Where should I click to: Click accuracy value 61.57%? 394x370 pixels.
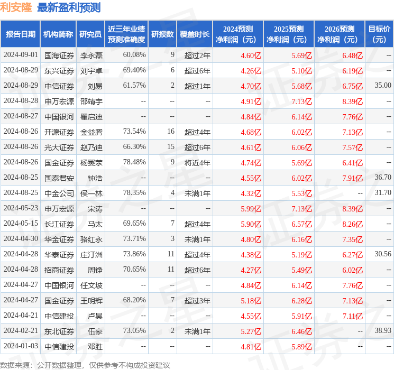click(134, 86)
